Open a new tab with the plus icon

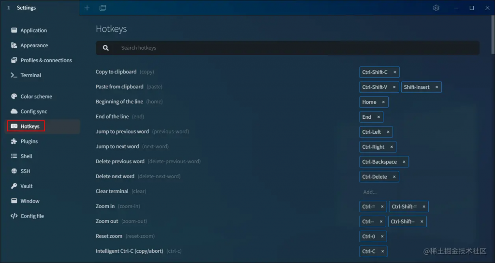click(x=87, y=8)
